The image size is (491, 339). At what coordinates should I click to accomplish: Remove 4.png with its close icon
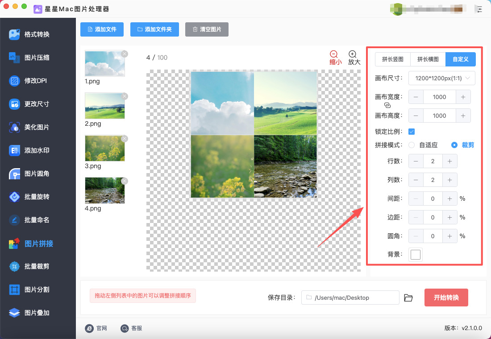pyautogui.click(x=125, y=181)
